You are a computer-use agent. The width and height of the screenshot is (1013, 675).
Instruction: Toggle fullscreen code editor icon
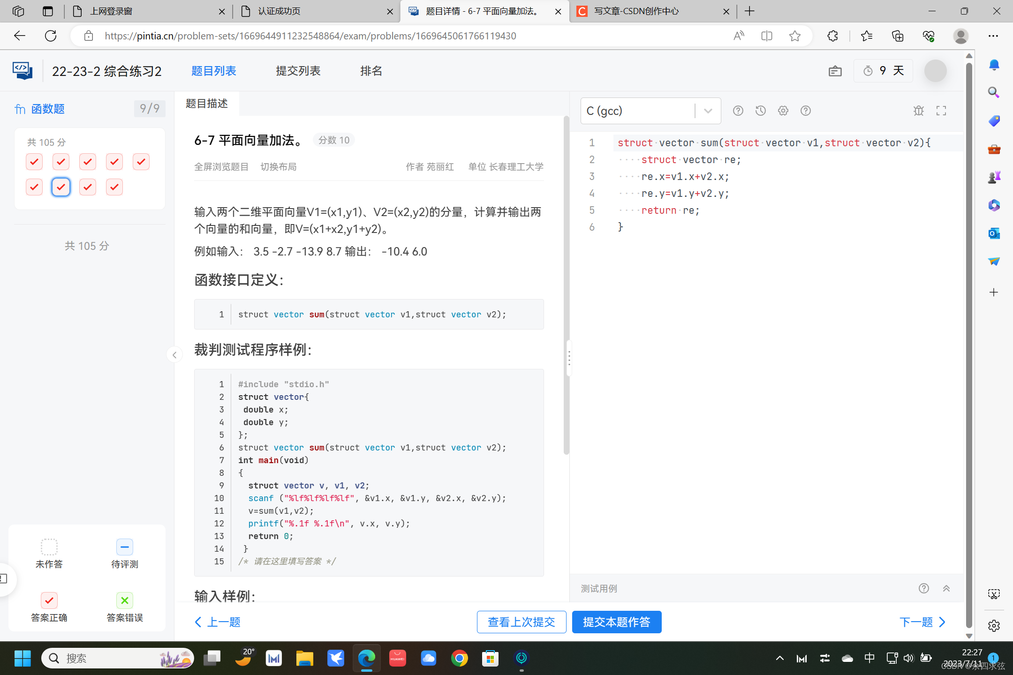point(941,111)
